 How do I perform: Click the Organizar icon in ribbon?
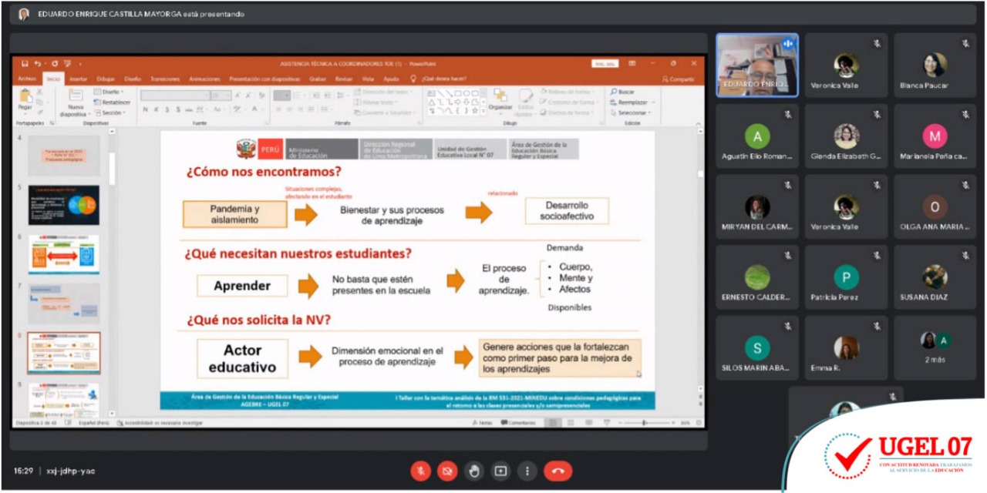click(x=500, y=99)
